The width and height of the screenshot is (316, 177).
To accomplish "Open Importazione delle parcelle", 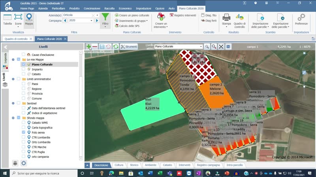I will click(x=260, y=20).
